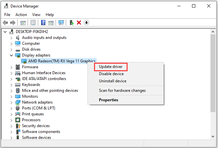218x148 pixels.
Task: Click the scrollbar up arrow
Action: 213,32
